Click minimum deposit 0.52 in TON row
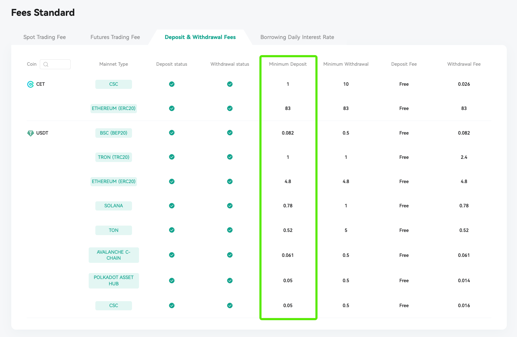This screenshot has width=517, height=337. pos(288,231)
